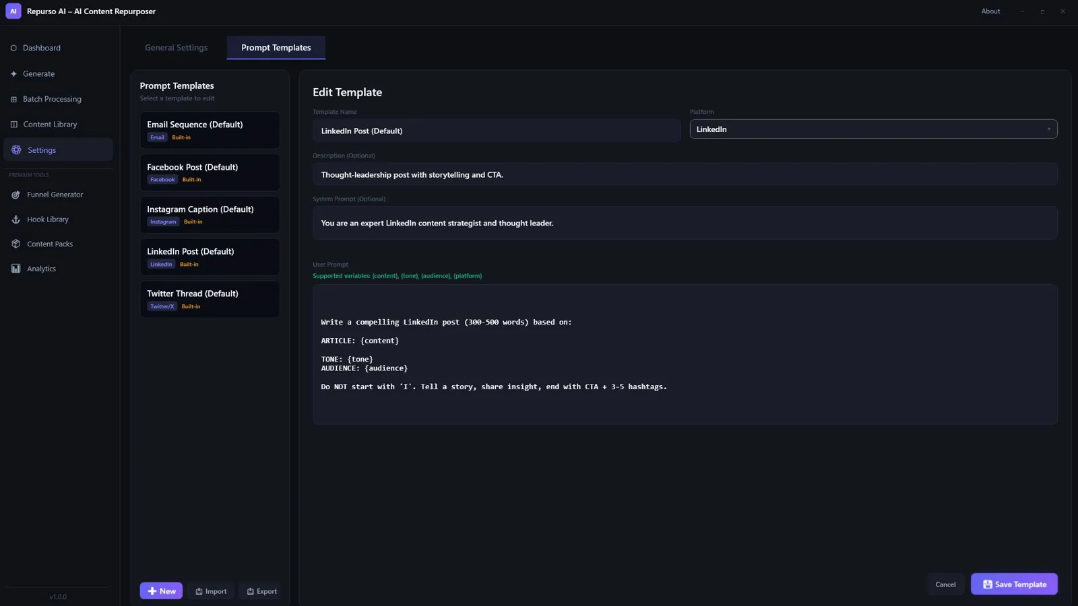Select the Prompt Templates tab
Viewport: 1078px width, 606px height.
click(276, 48)
